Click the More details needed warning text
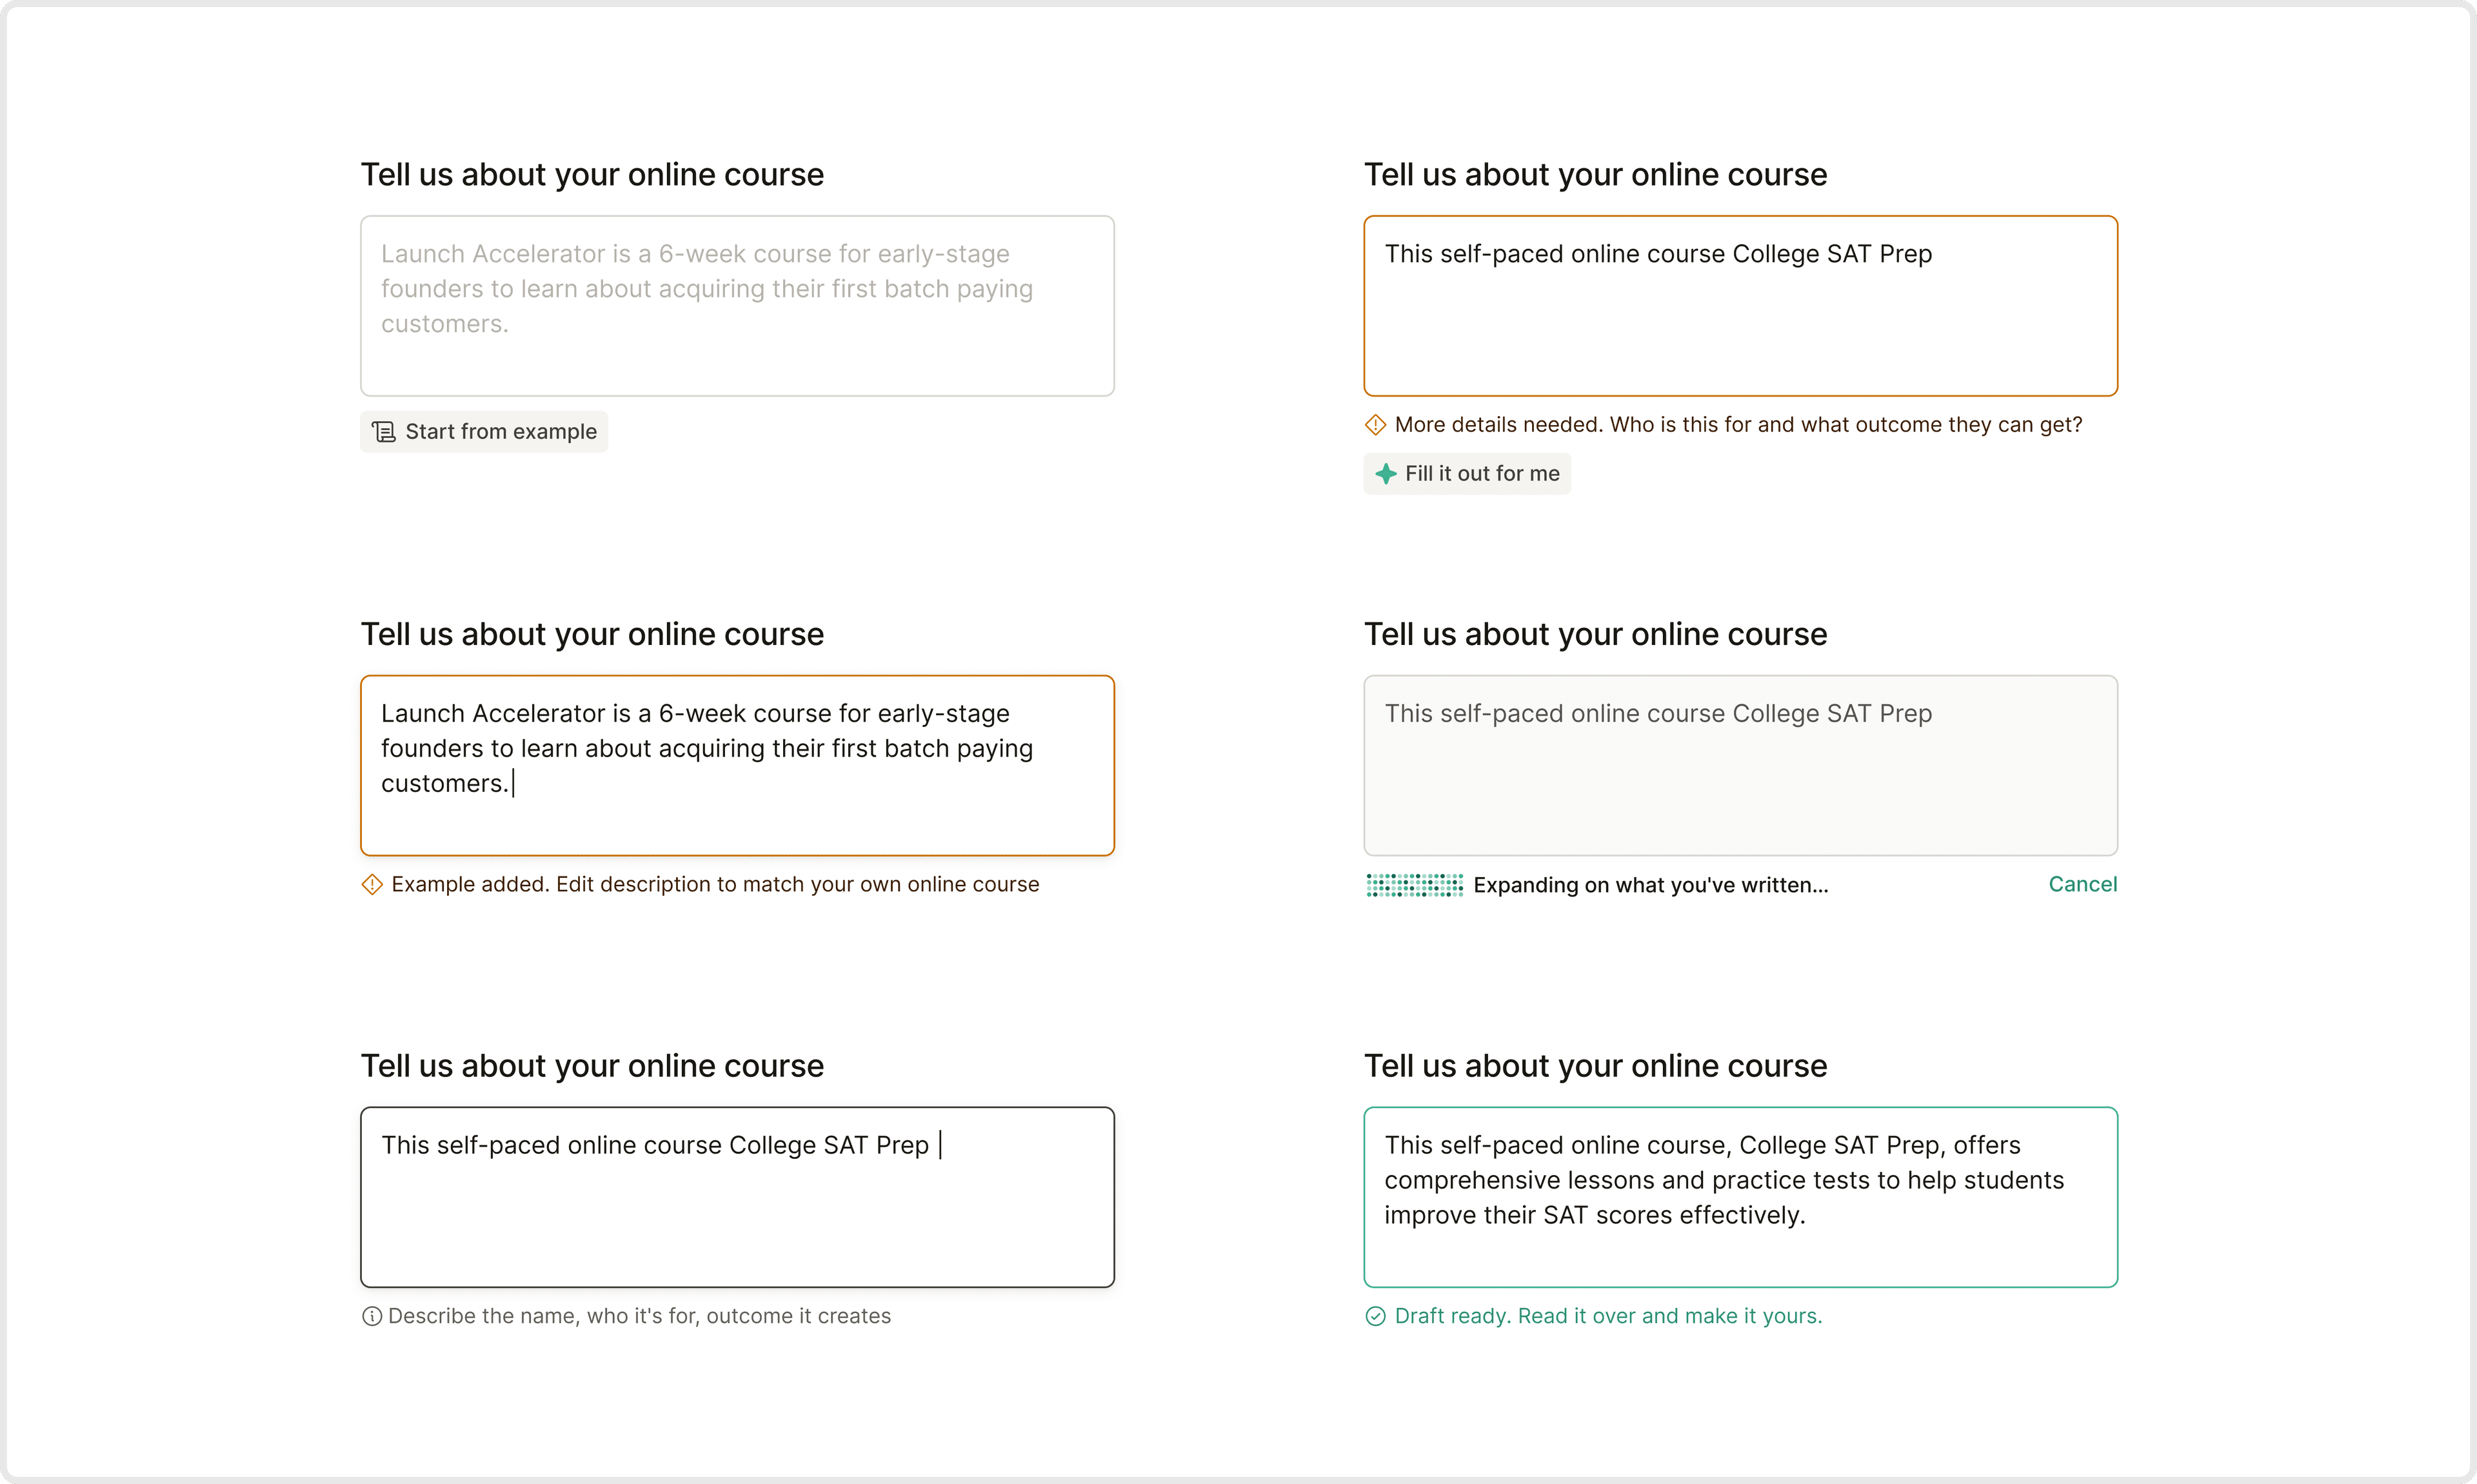2477x1484 pixels. click(1738, 425)
